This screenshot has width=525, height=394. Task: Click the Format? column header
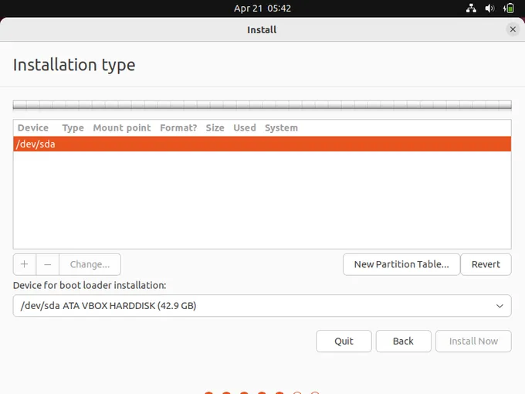[x=178, y=127]
